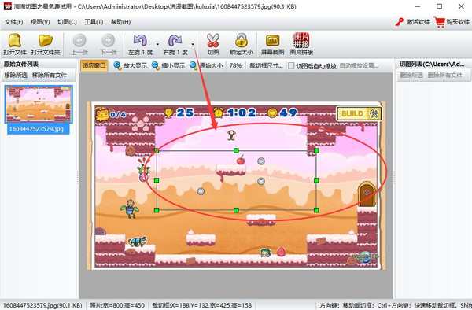
Task: Click the 打开文件 open file icon
Action: (x=14, y=40)
